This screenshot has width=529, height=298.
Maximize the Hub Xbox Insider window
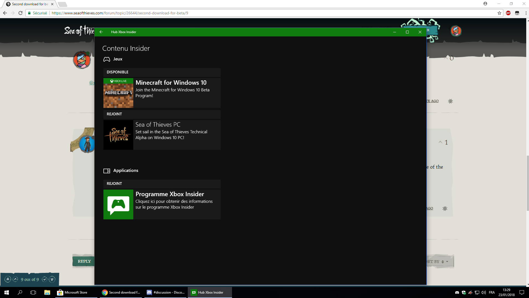point(407,32)
